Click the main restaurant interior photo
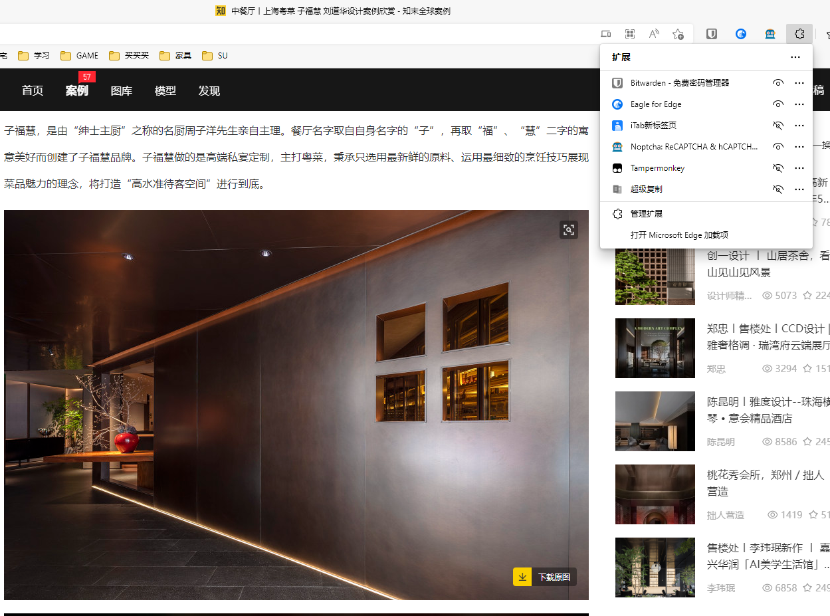The height and width of the screenshot is (616, 830). [296, 405]
